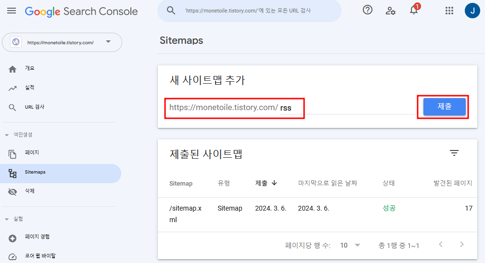485x263 pixels.
Task: Open the Google apps grid
Action: point(449,11)
